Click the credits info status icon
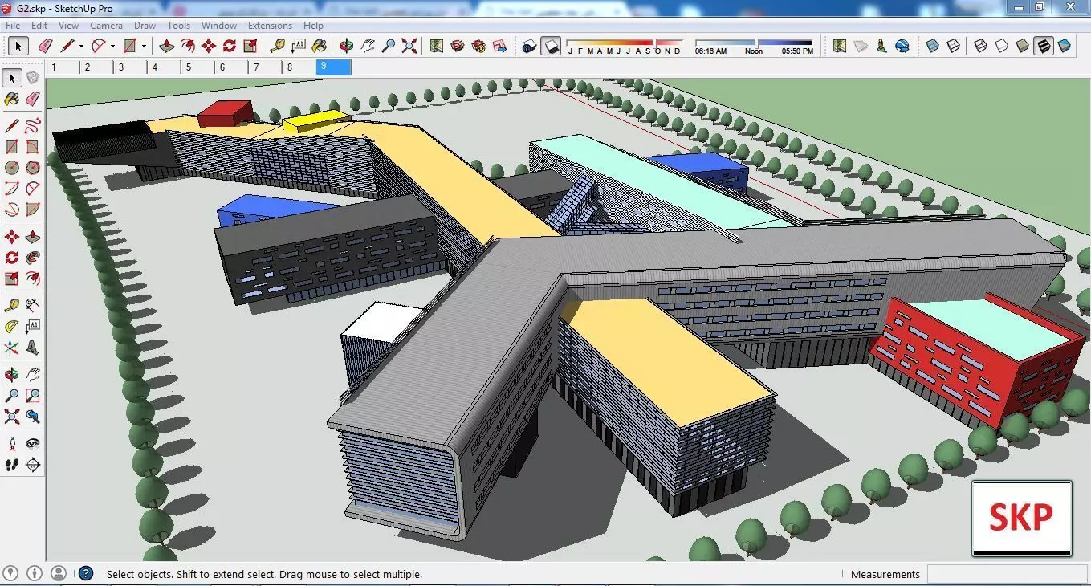 click(35, 573)
